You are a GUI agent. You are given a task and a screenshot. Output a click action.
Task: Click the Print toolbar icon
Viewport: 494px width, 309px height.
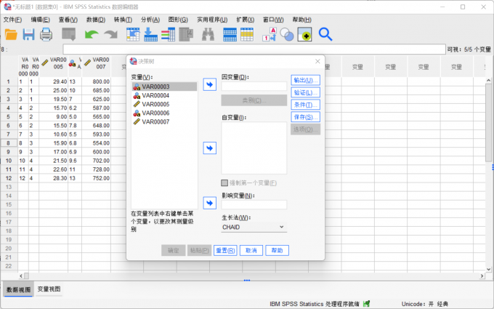click(x=46, y=34)
